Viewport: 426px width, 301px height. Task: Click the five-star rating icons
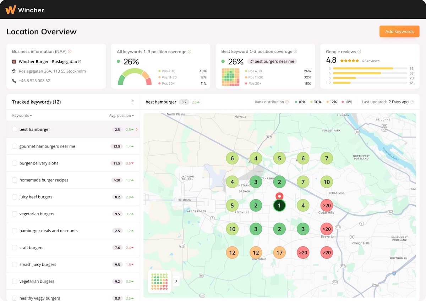point(350,61)
